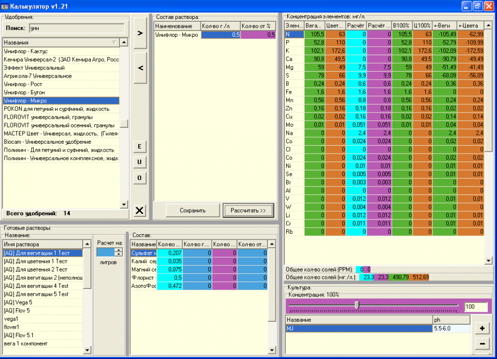The height and width of the screenshot is (359, 497).
Task: Click the fertilizer list scroll down arrow
Action: [124, 204]
